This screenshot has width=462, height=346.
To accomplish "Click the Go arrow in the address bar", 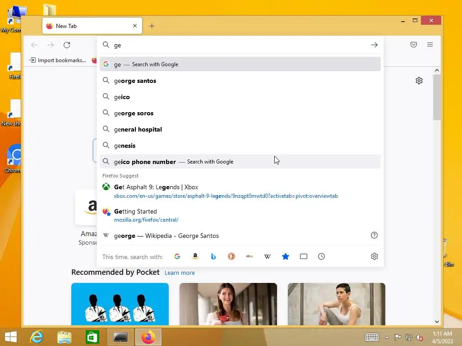I will 374,45.
